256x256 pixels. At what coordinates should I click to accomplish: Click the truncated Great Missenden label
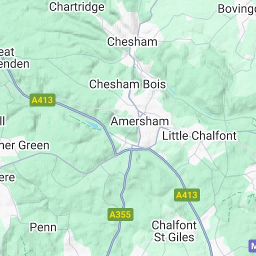pyautogui.click(x=14, y=58)
